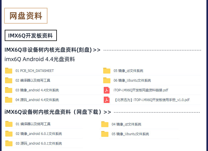Viewport: 208px width, 151px height.
Task: Click PDF icon for 开发板使用手册_v1.0.pdf
Action: (107, 100)
